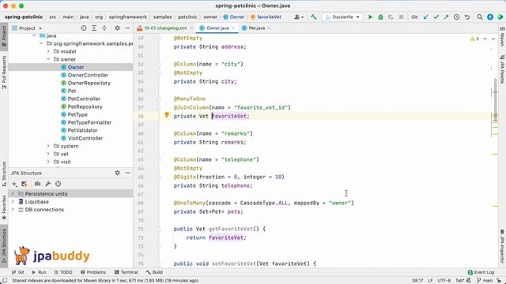Click the plus icon in JPA Structure toolbar
Screen dimensions: 506x284
[x=14, y=184]
